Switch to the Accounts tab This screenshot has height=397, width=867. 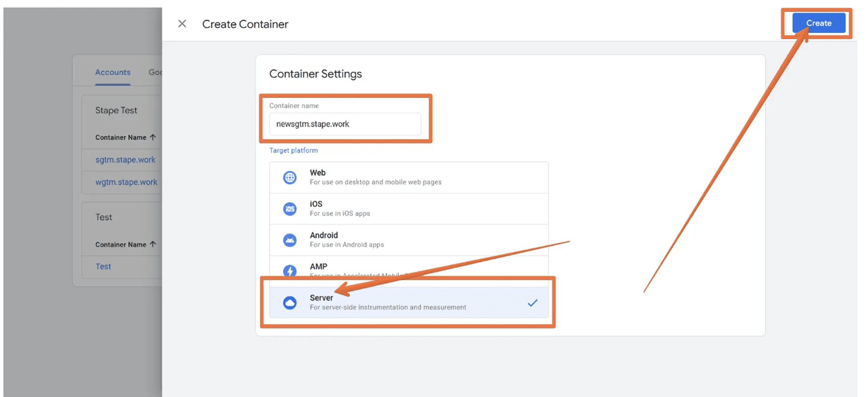pyautogui.click(x=113, y=72)
